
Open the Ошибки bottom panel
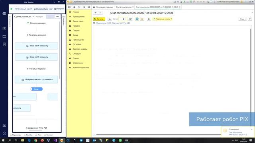(x=28, y=135)
